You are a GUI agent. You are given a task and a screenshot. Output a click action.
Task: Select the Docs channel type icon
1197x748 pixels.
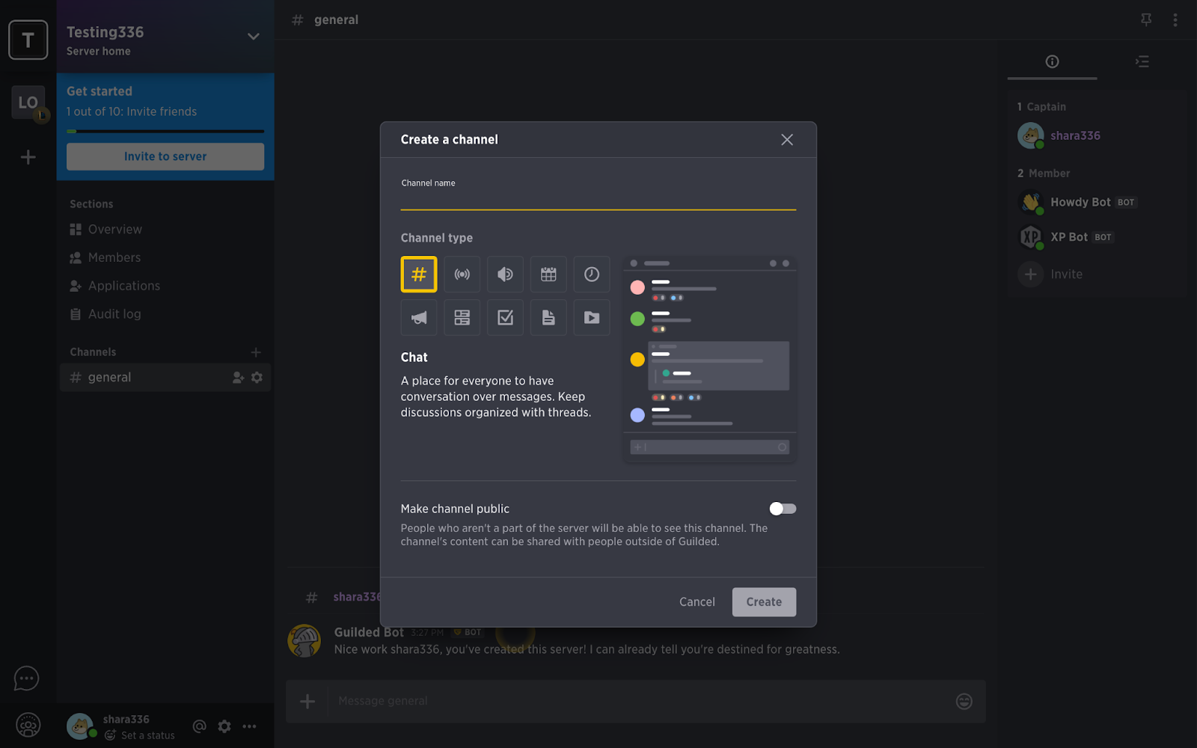point(548,318)
